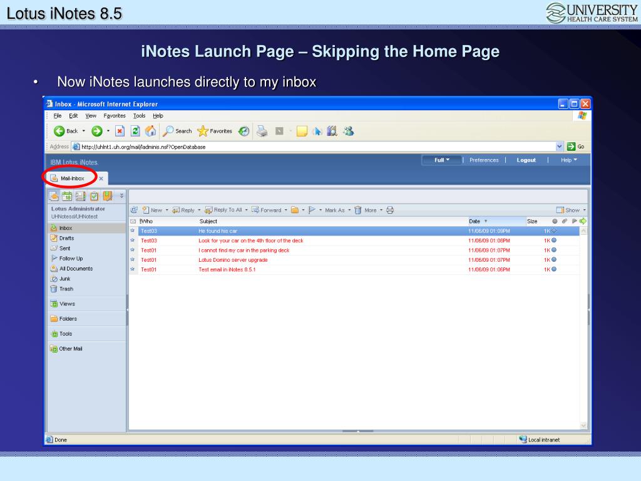
Task: Click the Follow Up flag icon
Action: click(x=312, y=210)
